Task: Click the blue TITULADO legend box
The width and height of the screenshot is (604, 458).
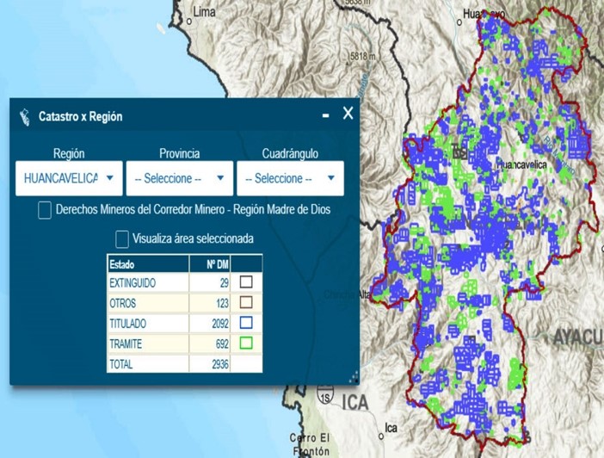Action: 246,324
